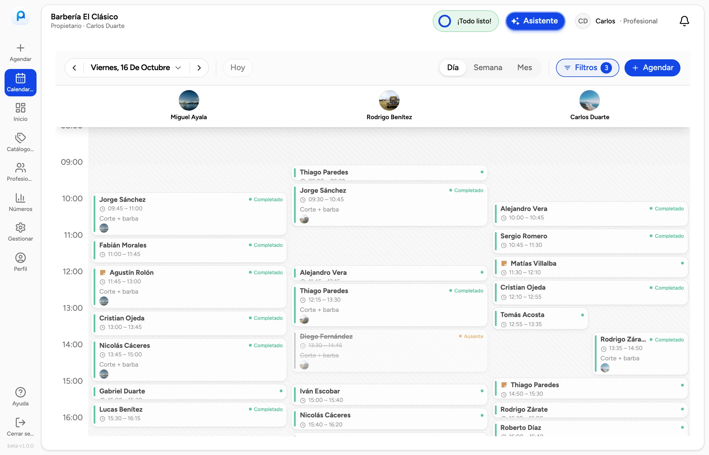
Task: Open the absent Diego Fernández appointment
Action: (x=389, y=351)
